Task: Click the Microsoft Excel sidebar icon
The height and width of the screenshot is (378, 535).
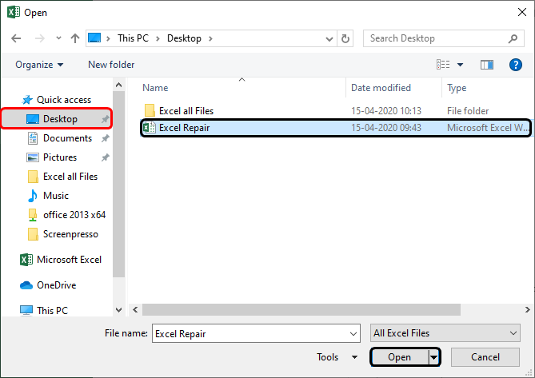Action: [26, 260]
